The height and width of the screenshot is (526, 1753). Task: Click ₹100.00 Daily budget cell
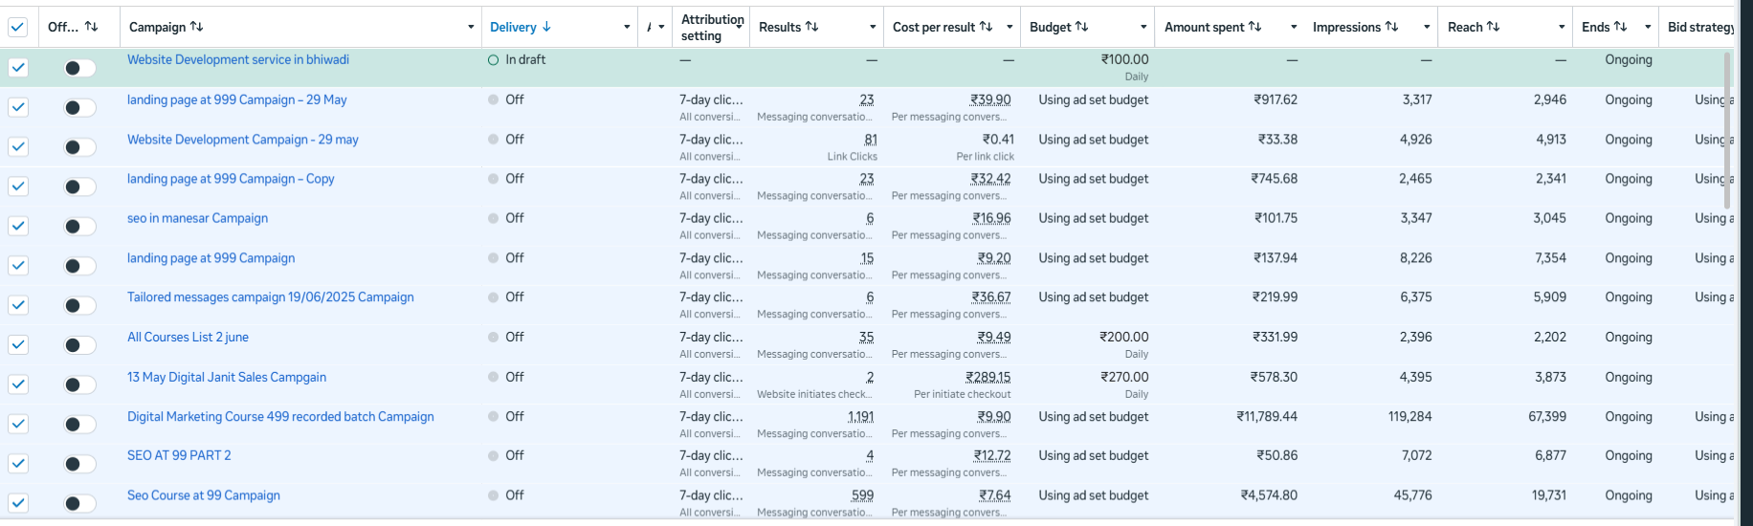coord(1124,67)
